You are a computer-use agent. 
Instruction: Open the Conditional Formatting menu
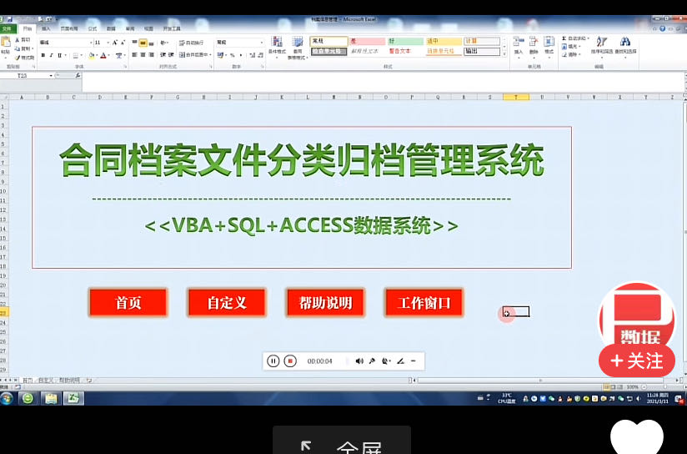(x=277, y=48)
